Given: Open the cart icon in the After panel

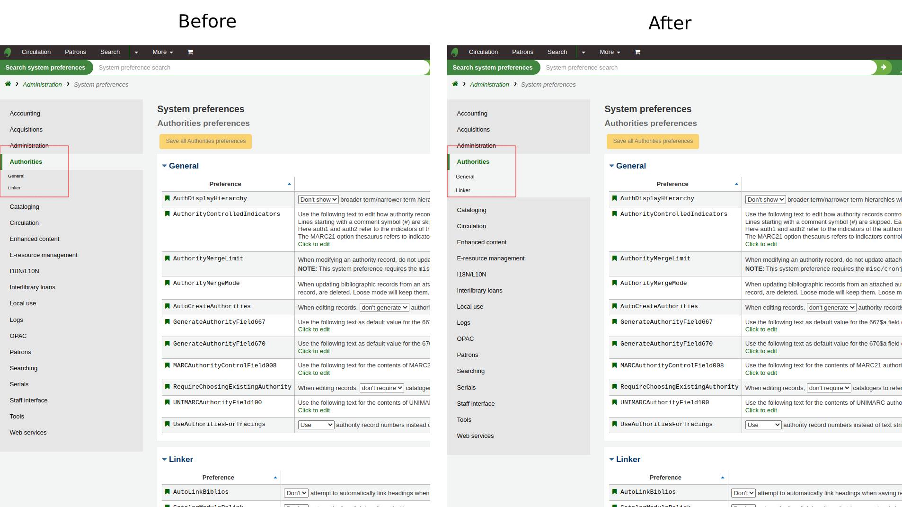Looking at the screenshot, I should [637, 52].
